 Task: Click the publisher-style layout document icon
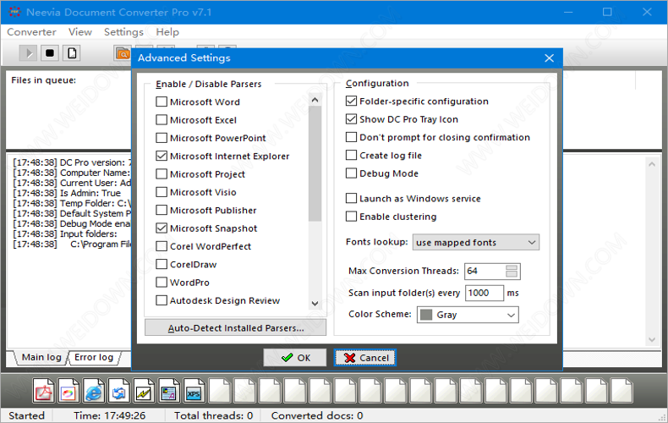pos(169,391)
